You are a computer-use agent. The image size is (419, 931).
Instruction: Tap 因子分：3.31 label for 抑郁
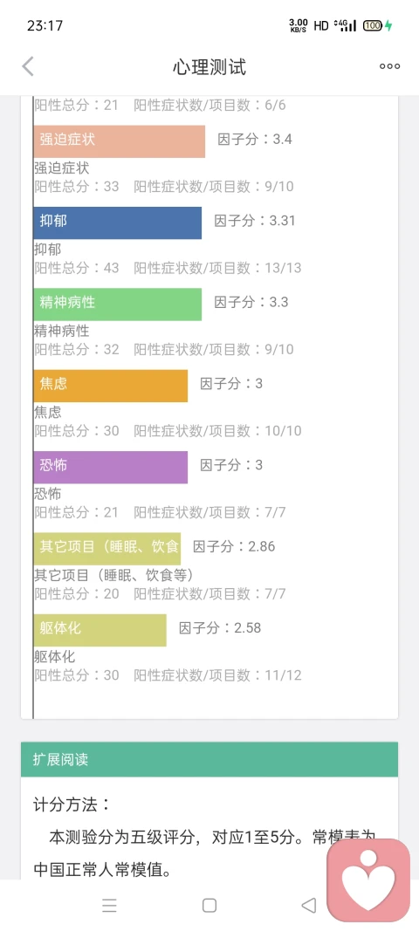[255, 221]
